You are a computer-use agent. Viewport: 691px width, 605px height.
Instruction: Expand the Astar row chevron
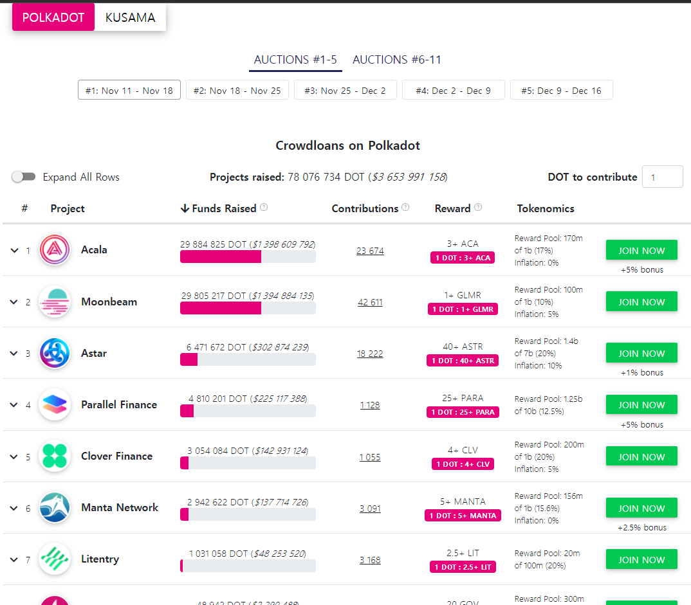(15, 354)
